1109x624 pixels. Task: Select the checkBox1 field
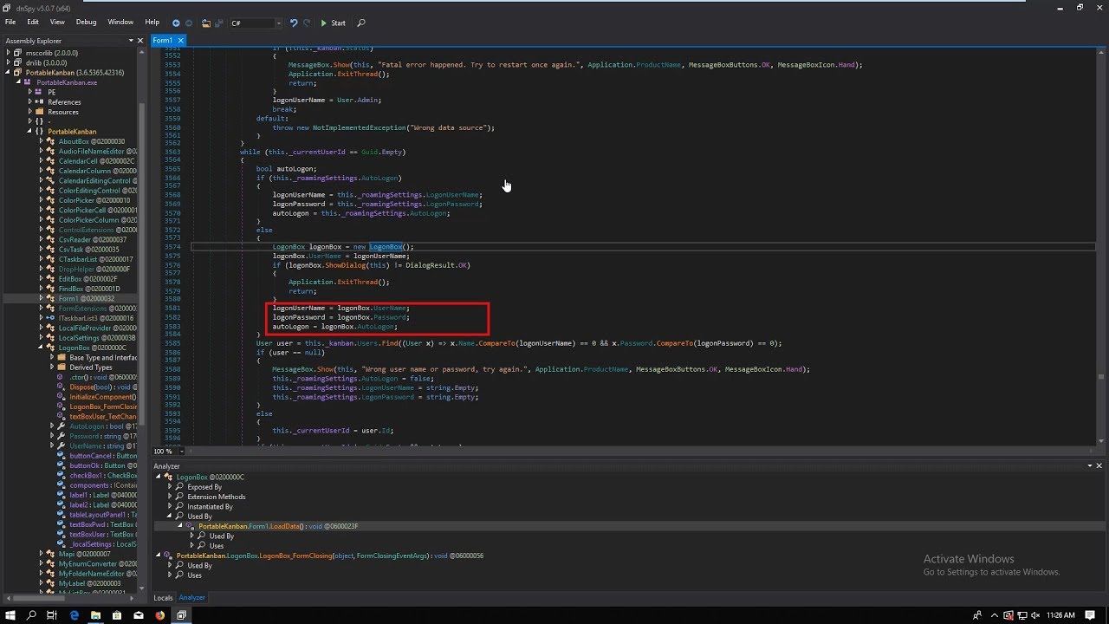[103, 475]
